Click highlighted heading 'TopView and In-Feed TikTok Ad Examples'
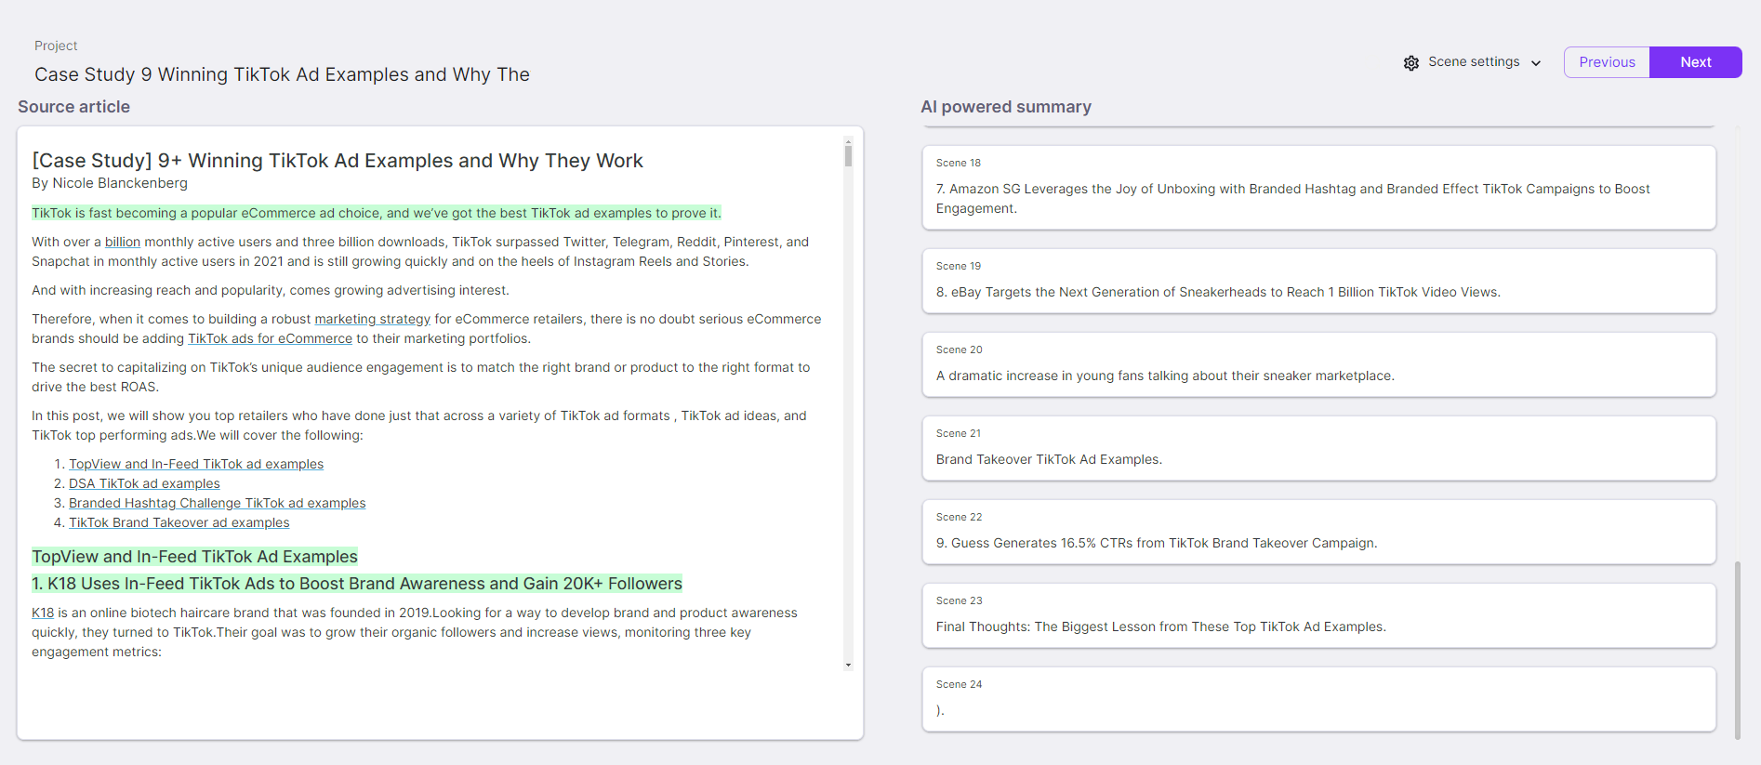 pyautogui.click(x=194, y=557)
